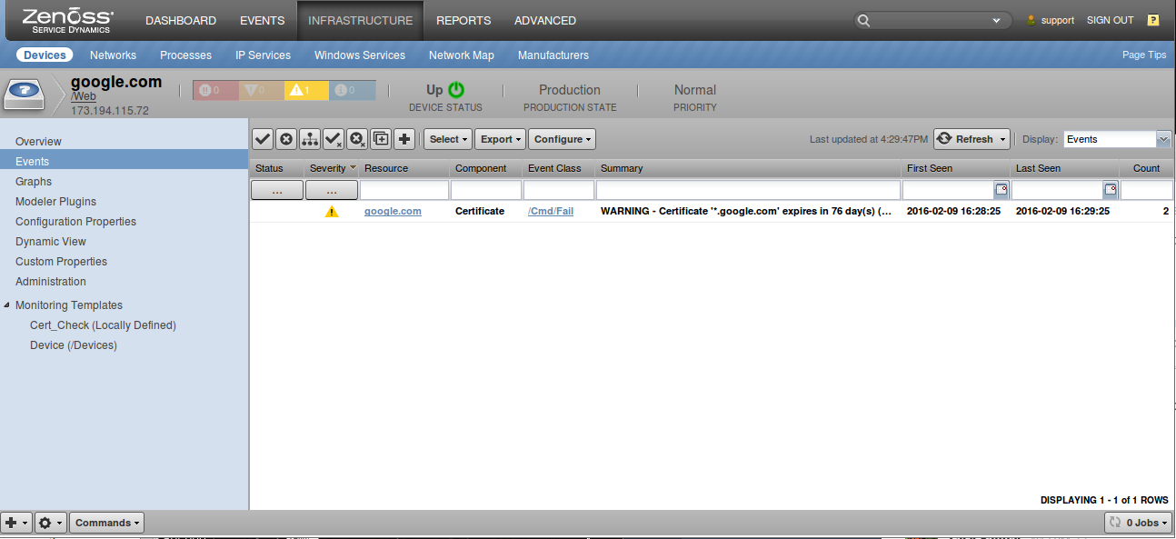Viewport: 1176px width, 539px height.
Task: Click the SIGN OUT link
Action: (x=1110, y=20)
